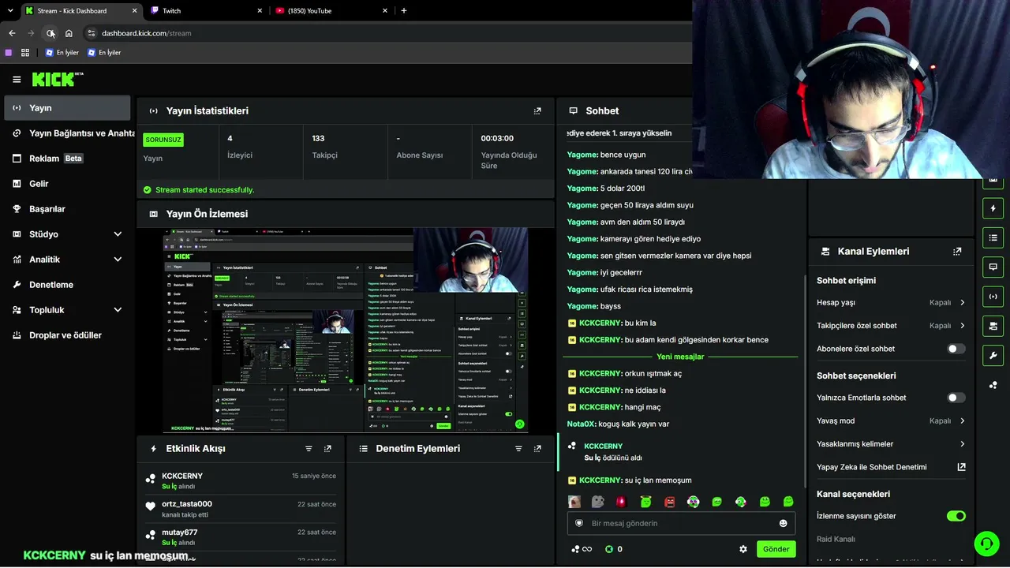Click the list sidebar widget icon
The height and width of the screenshot is (568, 1010).
993,238
